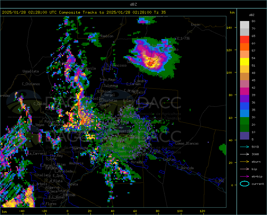The height and width of the screenshot is (215, 267).
Task: Click the bip pink arrow legend icon
Action: [244, 169]
